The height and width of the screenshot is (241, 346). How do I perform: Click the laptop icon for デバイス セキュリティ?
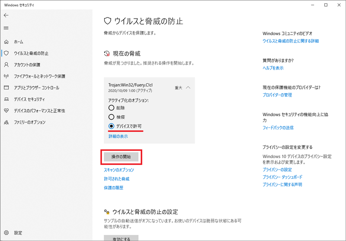pos(6,99)
